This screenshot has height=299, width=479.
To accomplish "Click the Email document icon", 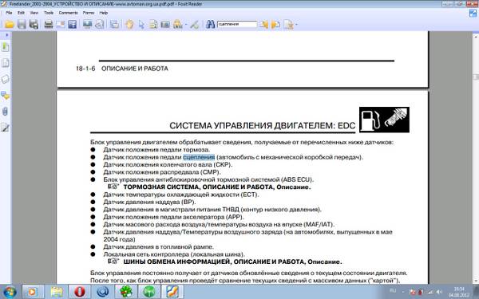I will (x=61, y=25).
